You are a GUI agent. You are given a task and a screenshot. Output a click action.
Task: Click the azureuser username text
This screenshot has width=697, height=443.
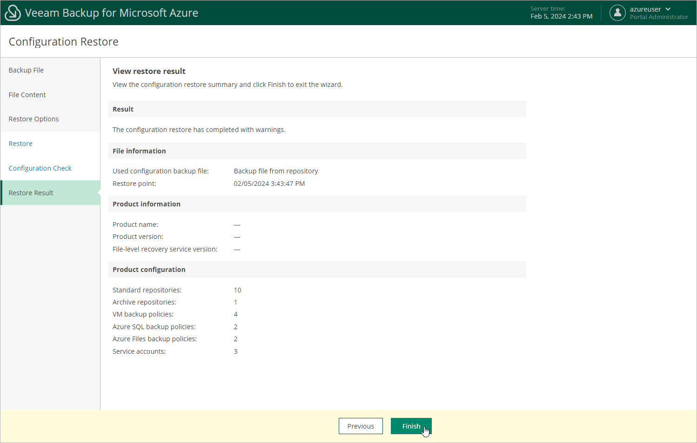point(645,9)
